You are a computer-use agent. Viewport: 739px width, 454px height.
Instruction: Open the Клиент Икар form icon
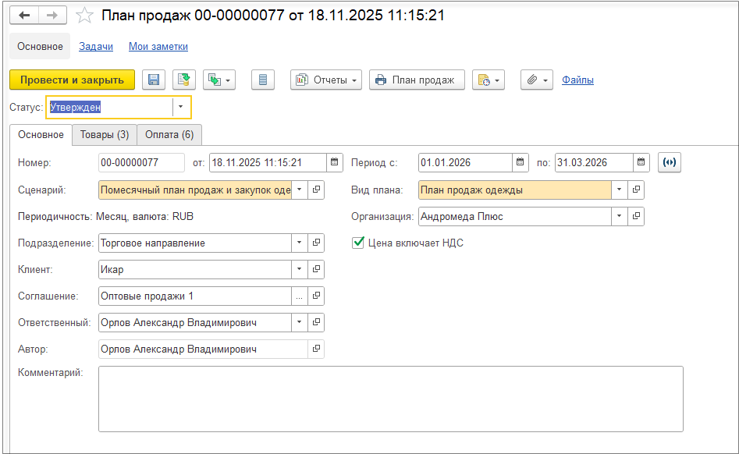tap(316, 269)
